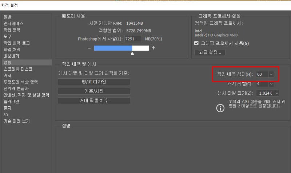
Task: Click the 캐시 레벨 value field 4
Action: [262, 84]
